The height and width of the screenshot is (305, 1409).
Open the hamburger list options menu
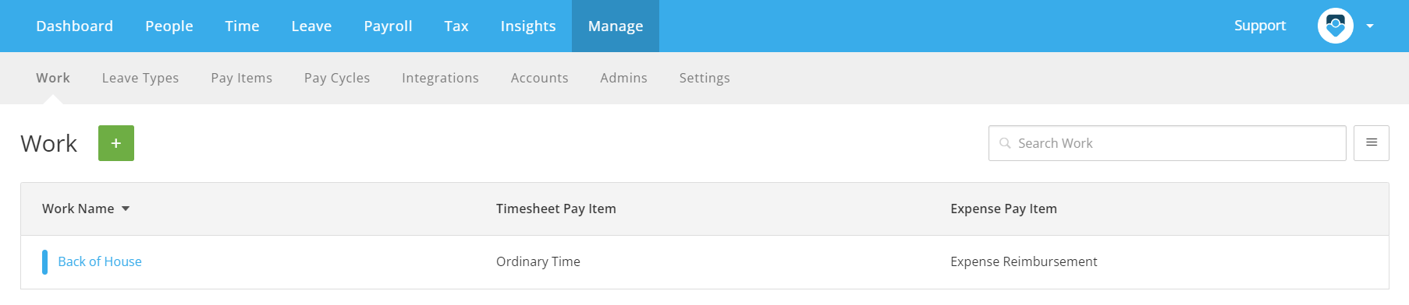click(x=1372, y=143)
